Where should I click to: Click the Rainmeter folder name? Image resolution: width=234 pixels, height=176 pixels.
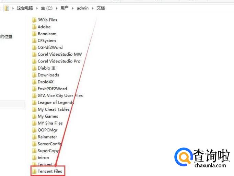coord(47,137)
